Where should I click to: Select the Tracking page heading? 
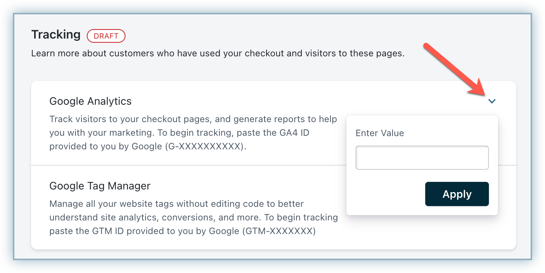[x=56, y=35]
